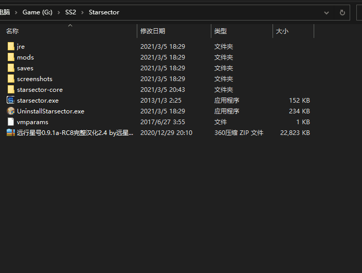This screenshot has height=273, width=362.
Task: Open the address bar history dropdown
Action: pos(327,12)
